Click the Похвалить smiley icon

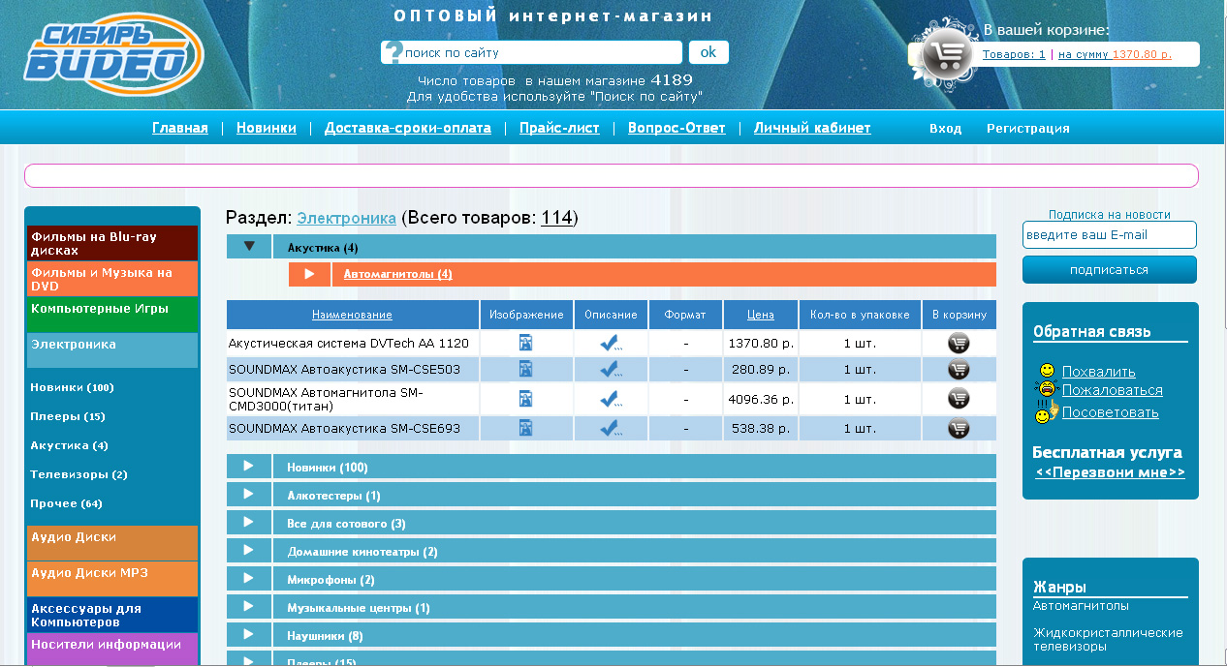(x=1047, y=371)
